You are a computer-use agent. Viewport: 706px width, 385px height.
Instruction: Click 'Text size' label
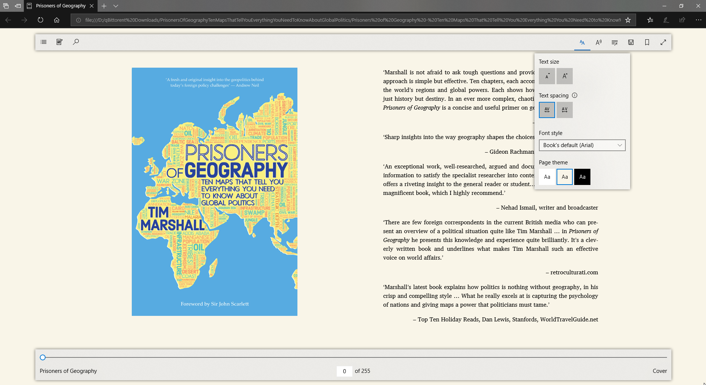[549, 62]
